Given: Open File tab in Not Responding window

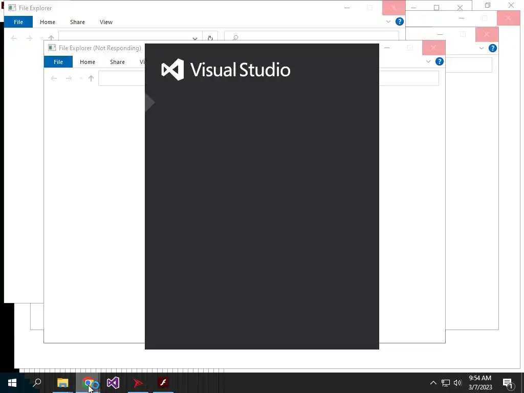Looking at the screenshot, I should pyautogui.click(x=58, y=62).
